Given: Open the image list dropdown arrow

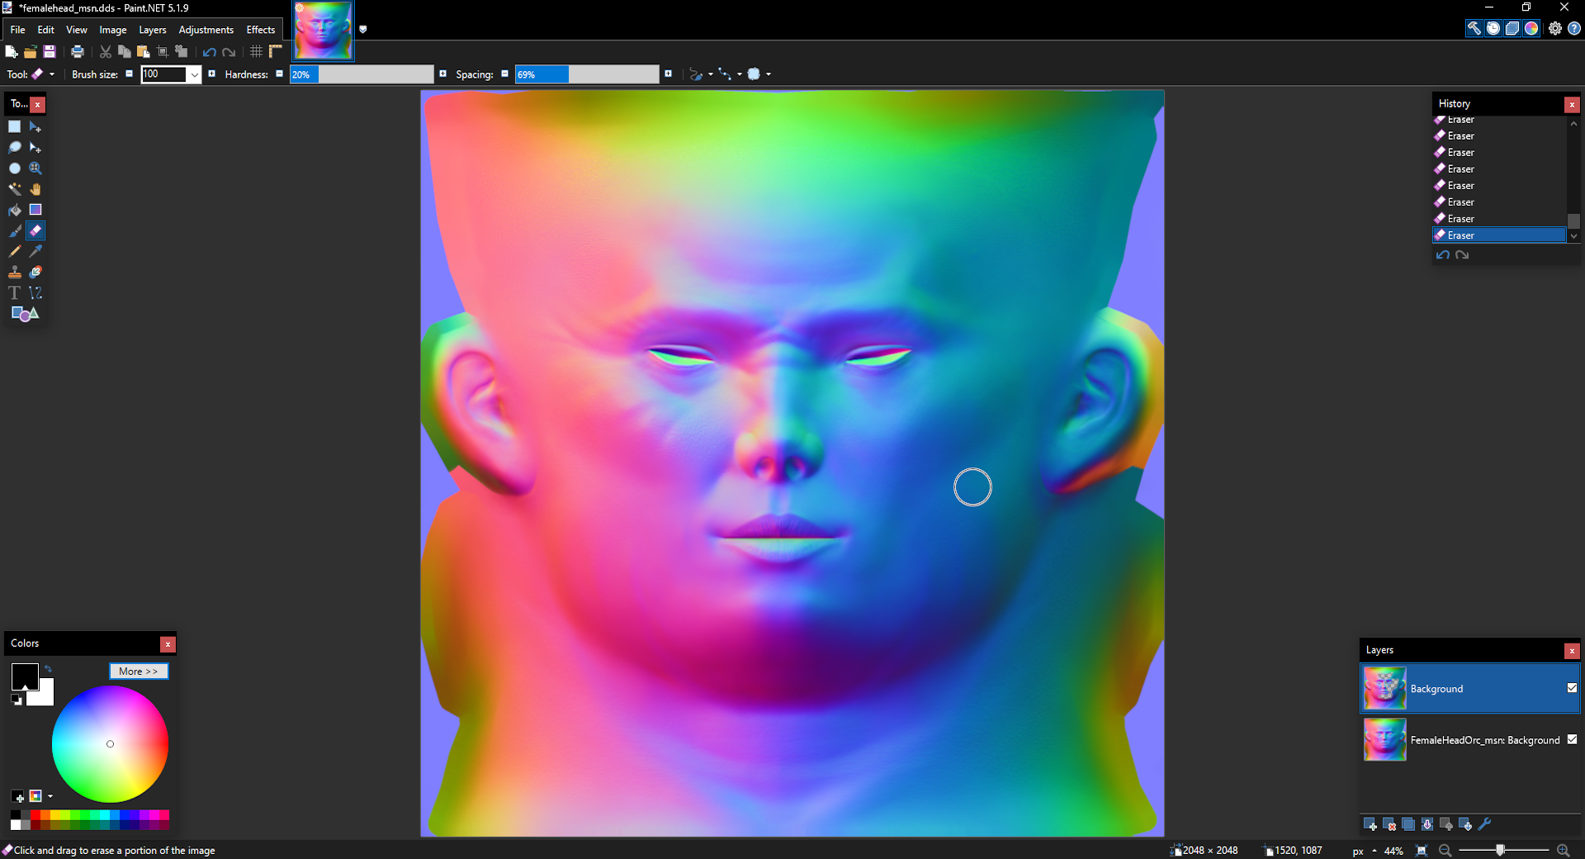Looking at the screenshot, I should click(362, 30).
